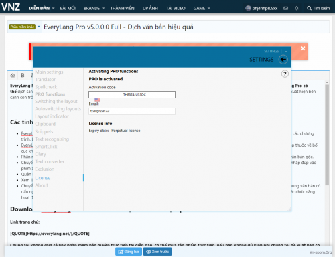This screenshot has height=257, width=335.
Task: Expand the GAME dropdown arrow
Action: [209, 8]
